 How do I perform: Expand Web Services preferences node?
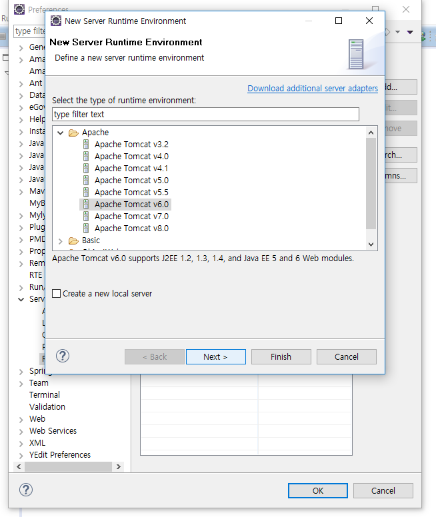pyautogui.click(x=21, y=432)
